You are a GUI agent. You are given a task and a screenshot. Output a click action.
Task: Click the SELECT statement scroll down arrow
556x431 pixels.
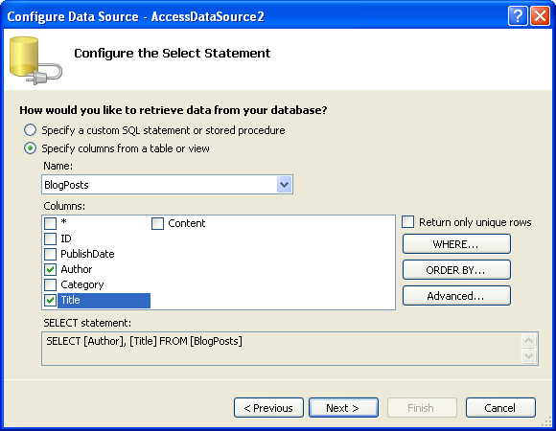pyautogui.click(x=528, y=356)
